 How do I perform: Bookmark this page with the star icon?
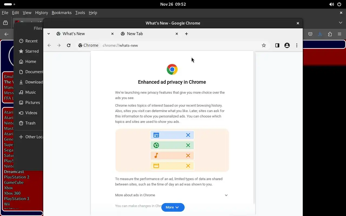click(x=264, y=45)
